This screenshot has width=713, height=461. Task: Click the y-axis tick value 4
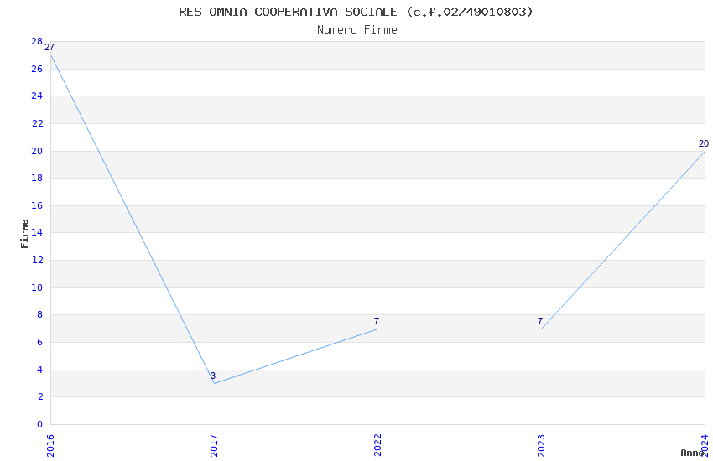39,370
